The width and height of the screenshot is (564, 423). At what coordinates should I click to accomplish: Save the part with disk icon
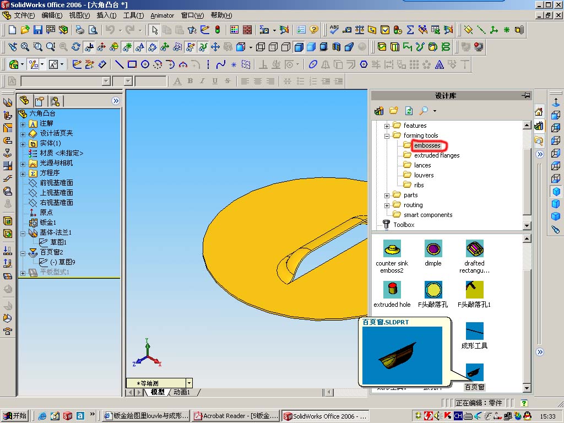(x=38, y=30)
